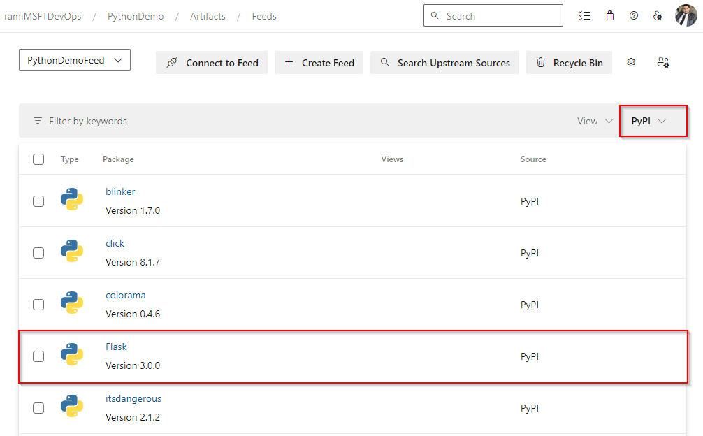The image size is (703, 436).
Task: Open the My work checklist icon
Action: (585, 15)
